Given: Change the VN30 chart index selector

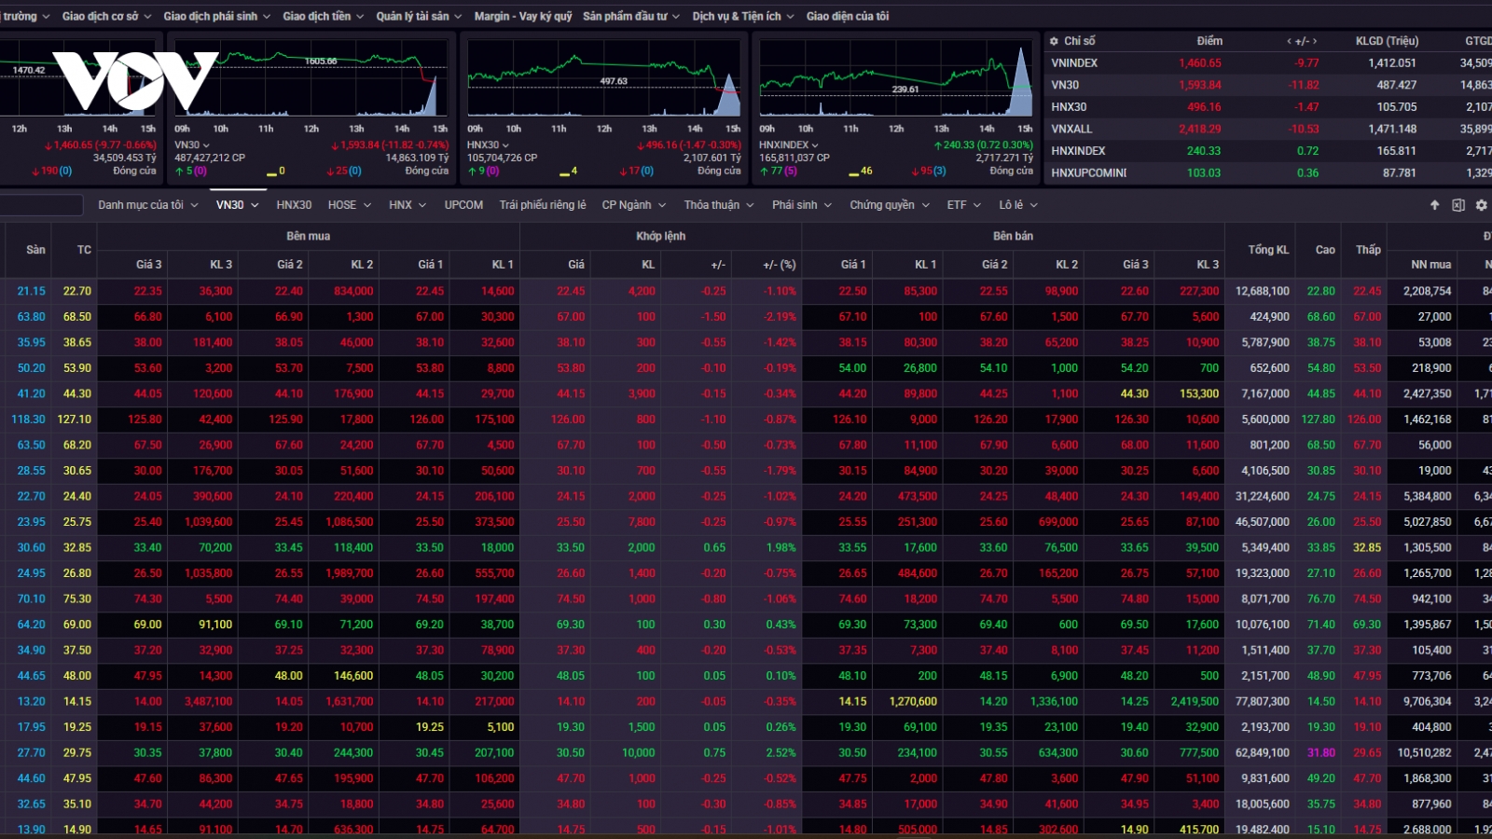Looking at the screenshot, I should pyautogui.click(x=192, y=144).
